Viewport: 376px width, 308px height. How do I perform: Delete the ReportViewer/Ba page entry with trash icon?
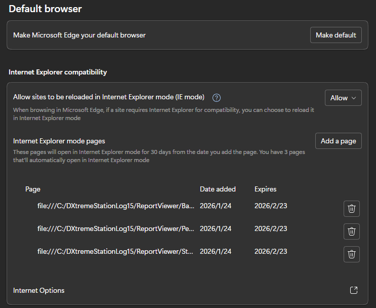point(351,208)
